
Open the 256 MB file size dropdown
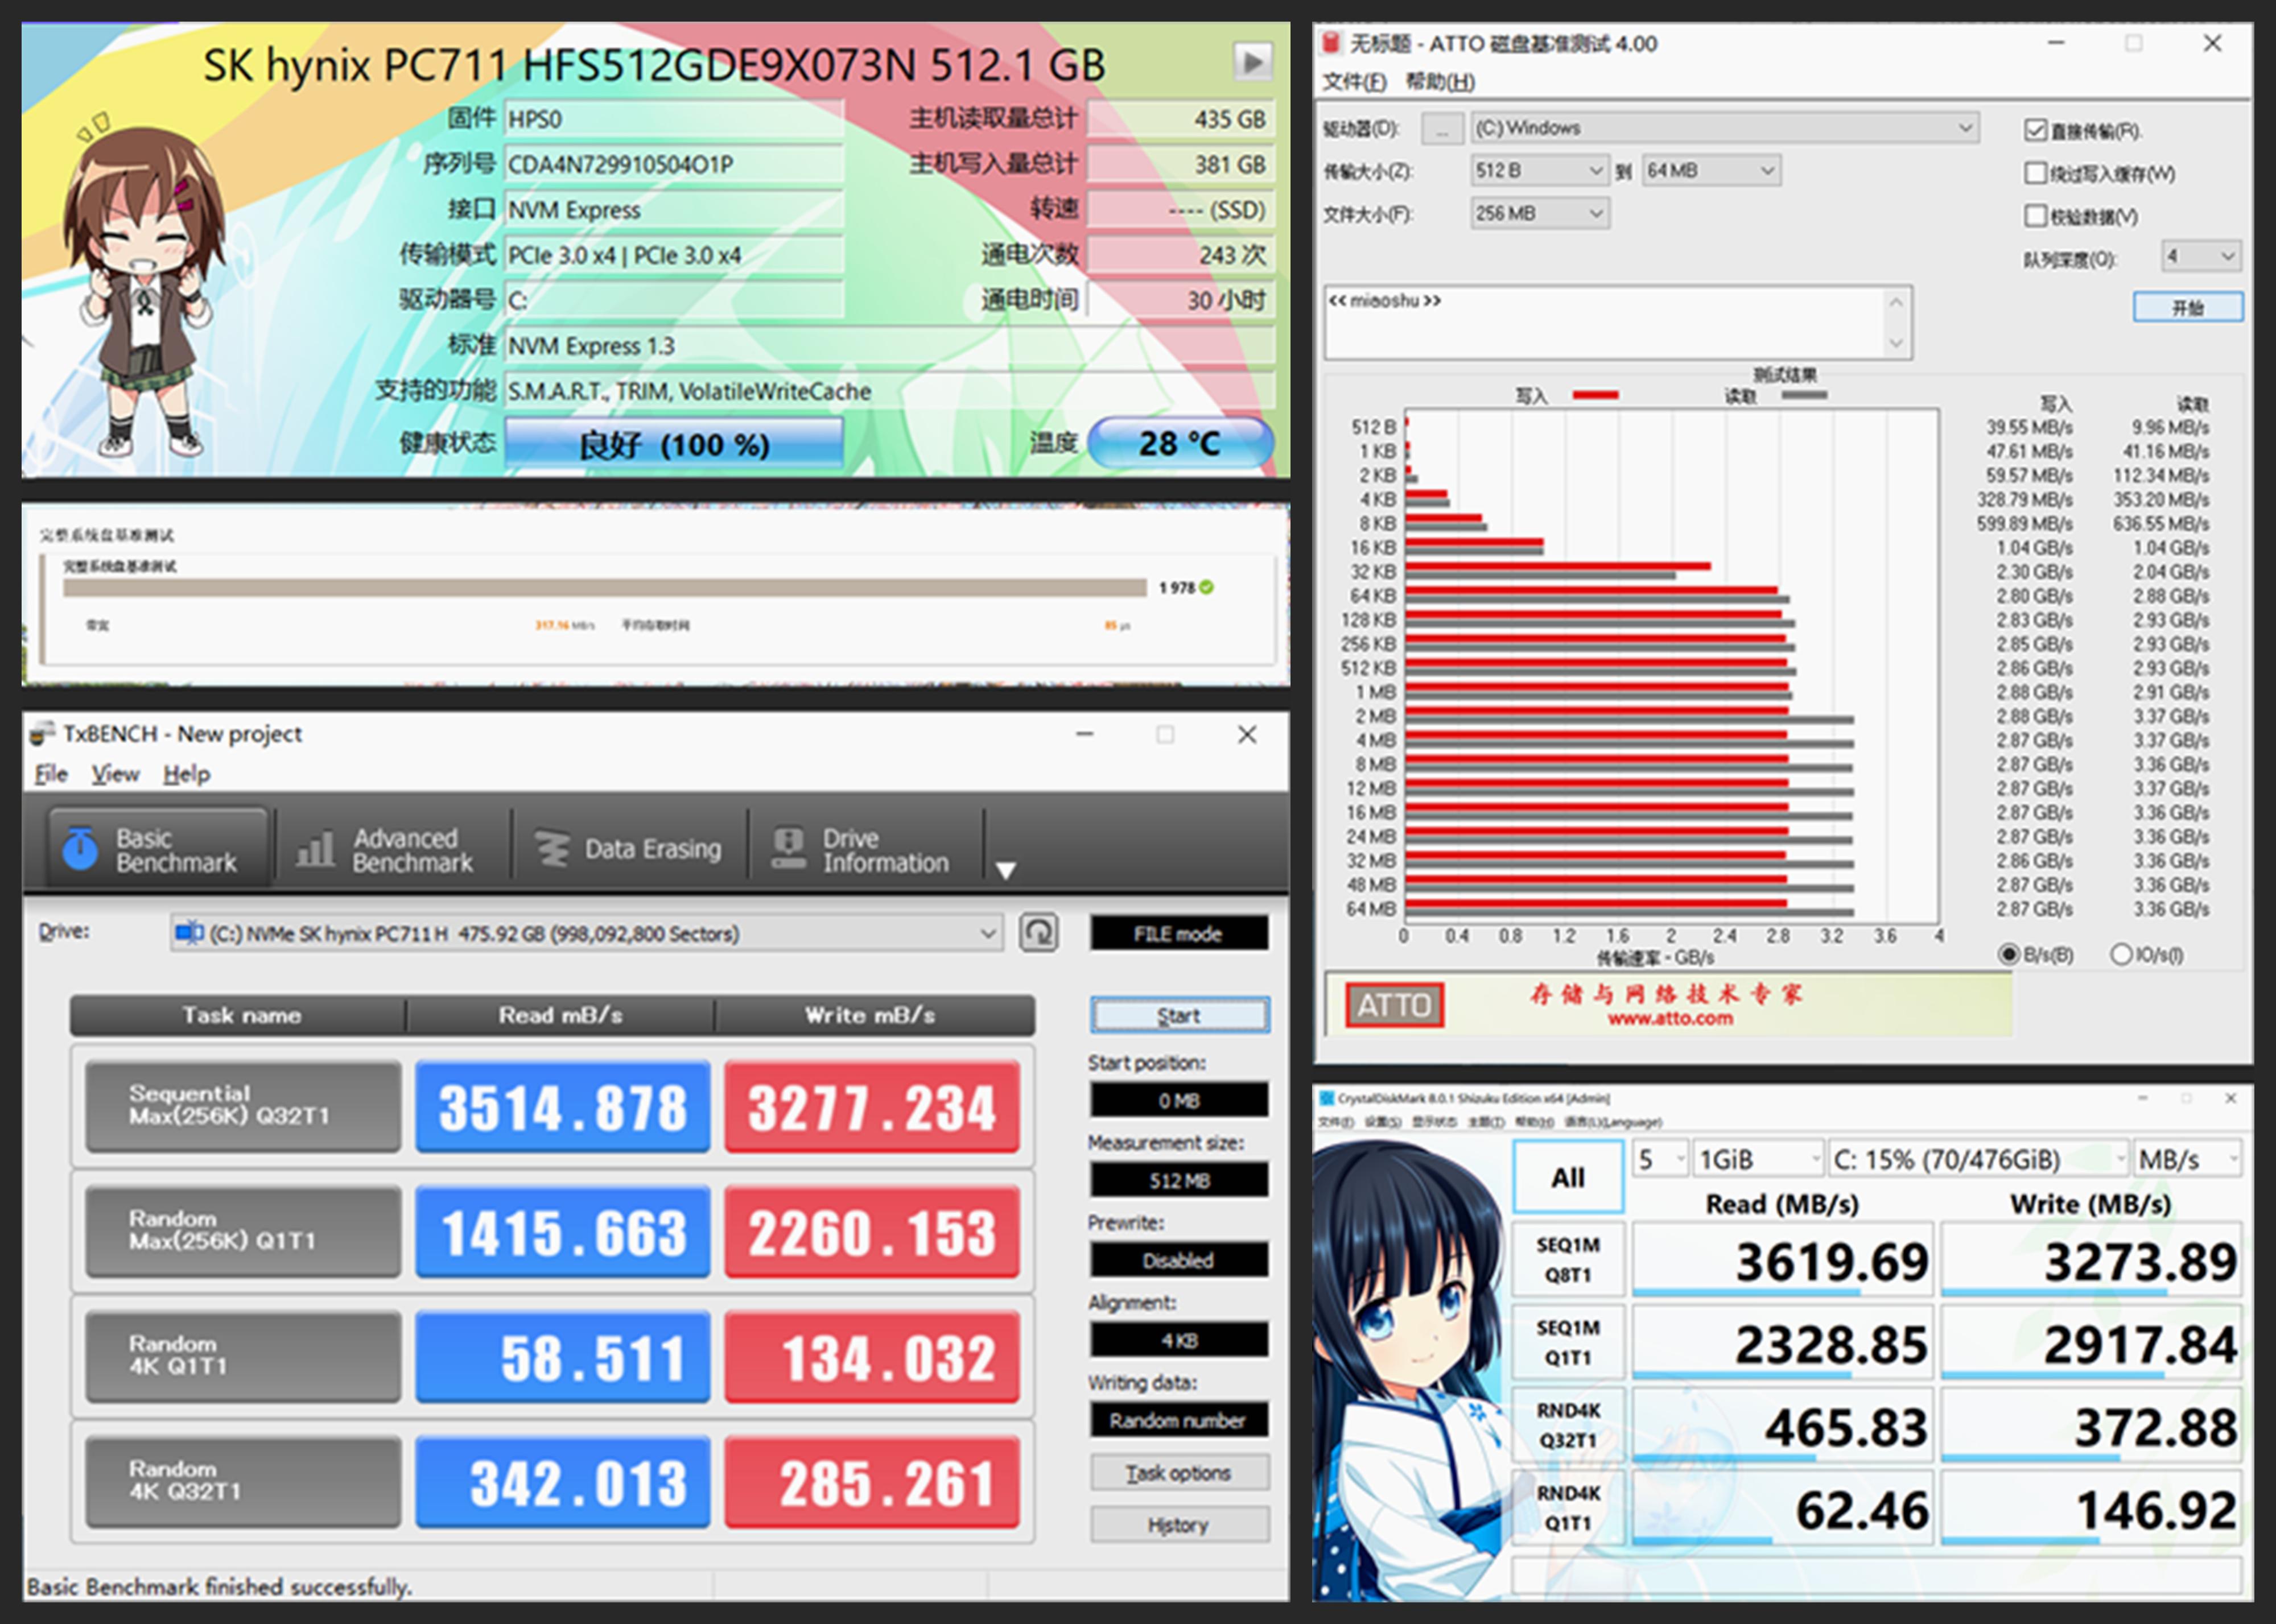(1539, 213)
